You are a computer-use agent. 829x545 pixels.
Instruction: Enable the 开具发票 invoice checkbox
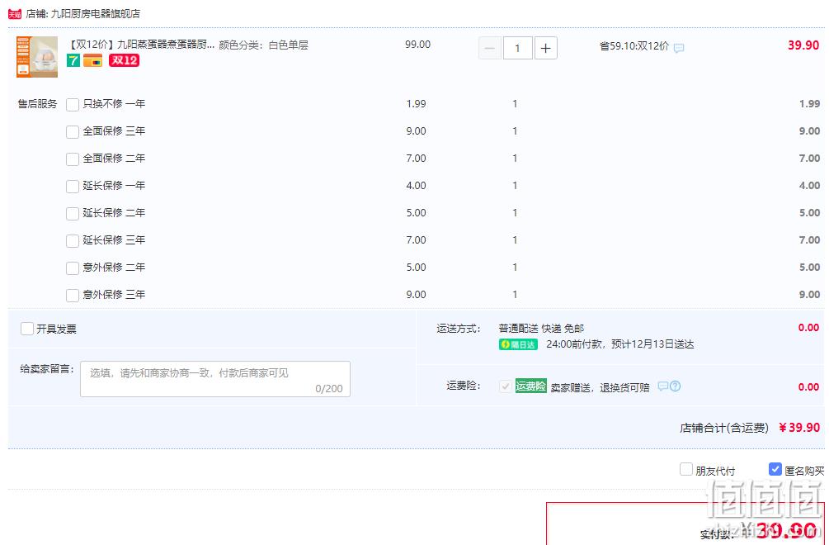point(27,329)
